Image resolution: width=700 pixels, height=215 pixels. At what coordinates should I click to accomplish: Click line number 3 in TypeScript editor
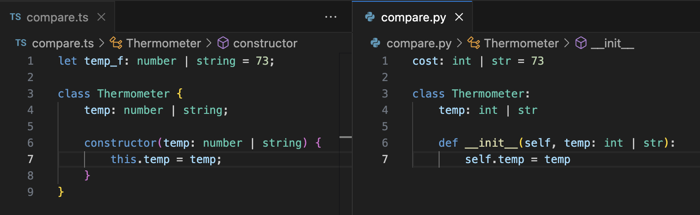tap(30, 94)
